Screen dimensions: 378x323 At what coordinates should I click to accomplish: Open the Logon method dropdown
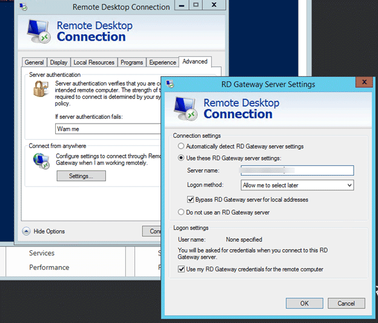tap(297, 185)
